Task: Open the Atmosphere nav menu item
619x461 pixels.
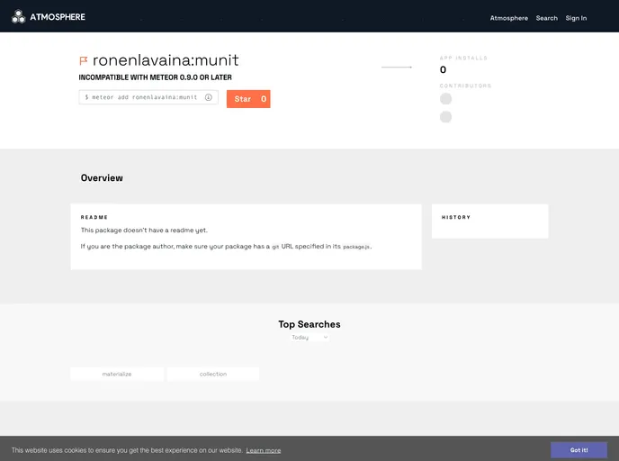Action: [509, 18]
